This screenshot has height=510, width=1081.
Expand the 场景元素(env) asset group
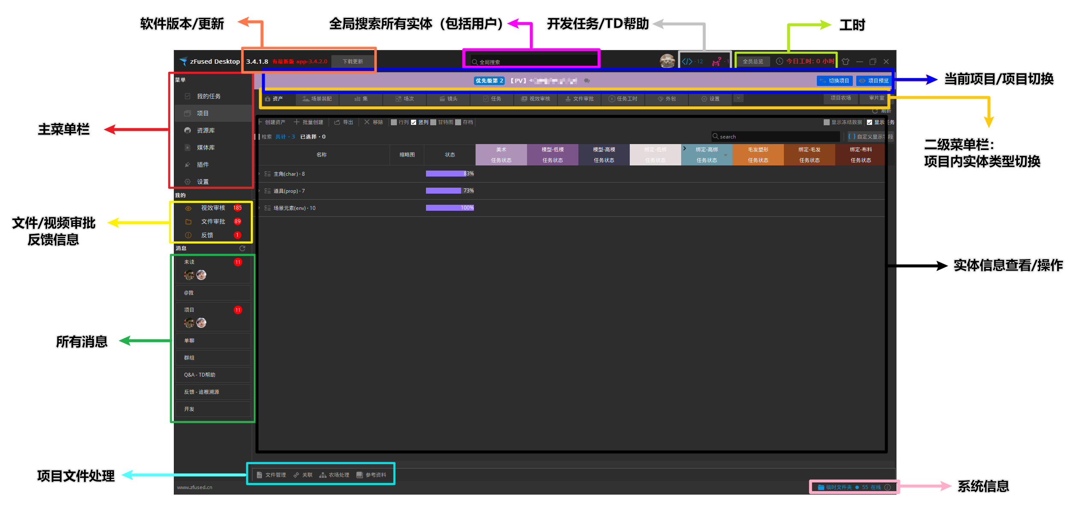259,208
